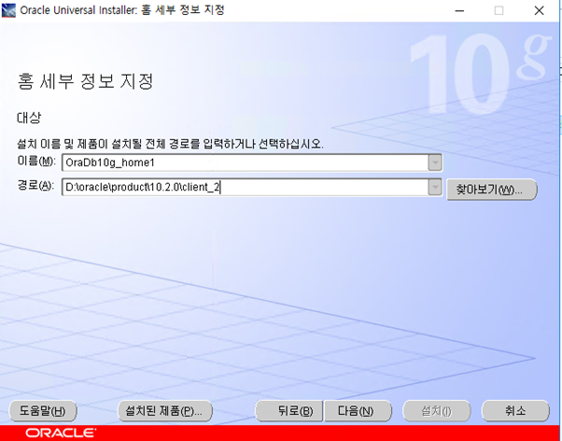Open the 경로 (path) dropdown arrow
The image size is (562, 441).
click(435, 187)
